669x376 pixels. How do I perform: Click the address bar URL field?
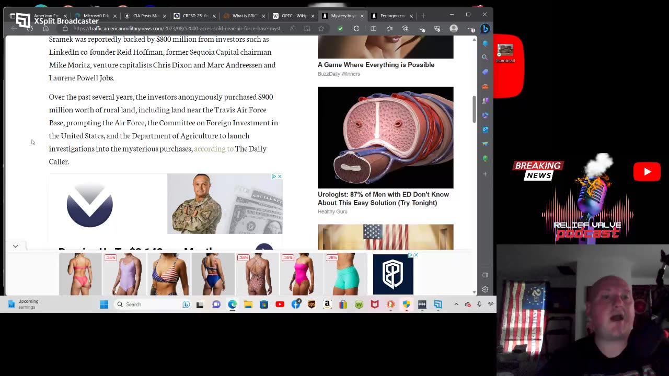tap(178, 29)
